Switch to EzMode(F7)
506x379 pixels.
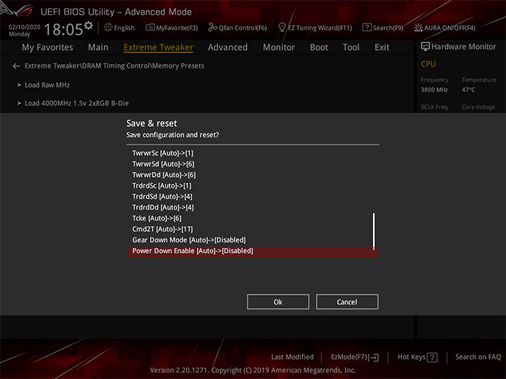[349, 357]
